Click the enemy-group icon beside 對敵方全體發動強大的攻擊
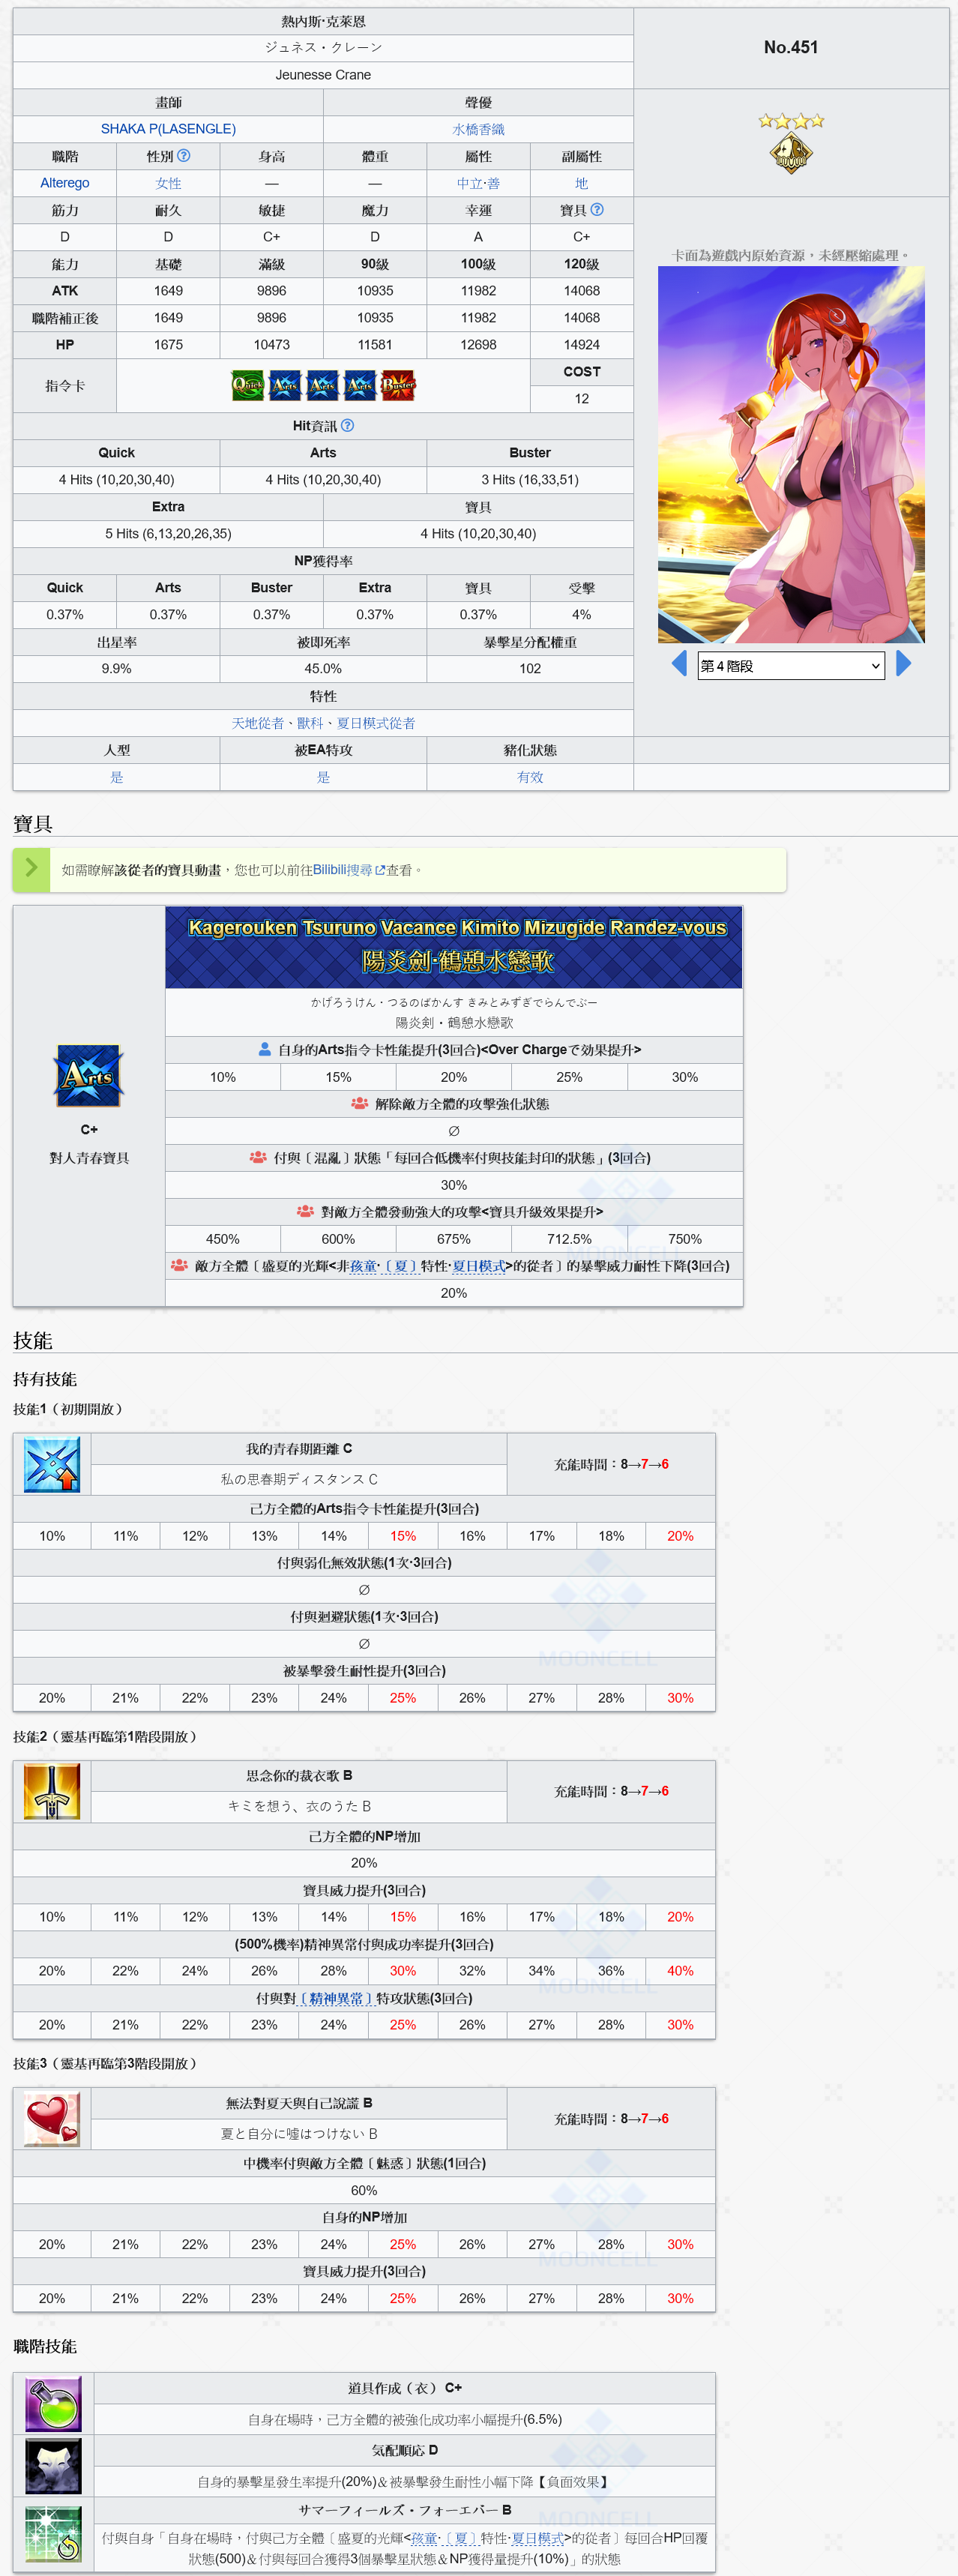This screenshot has height=2576, width=958. point(305,1211)
